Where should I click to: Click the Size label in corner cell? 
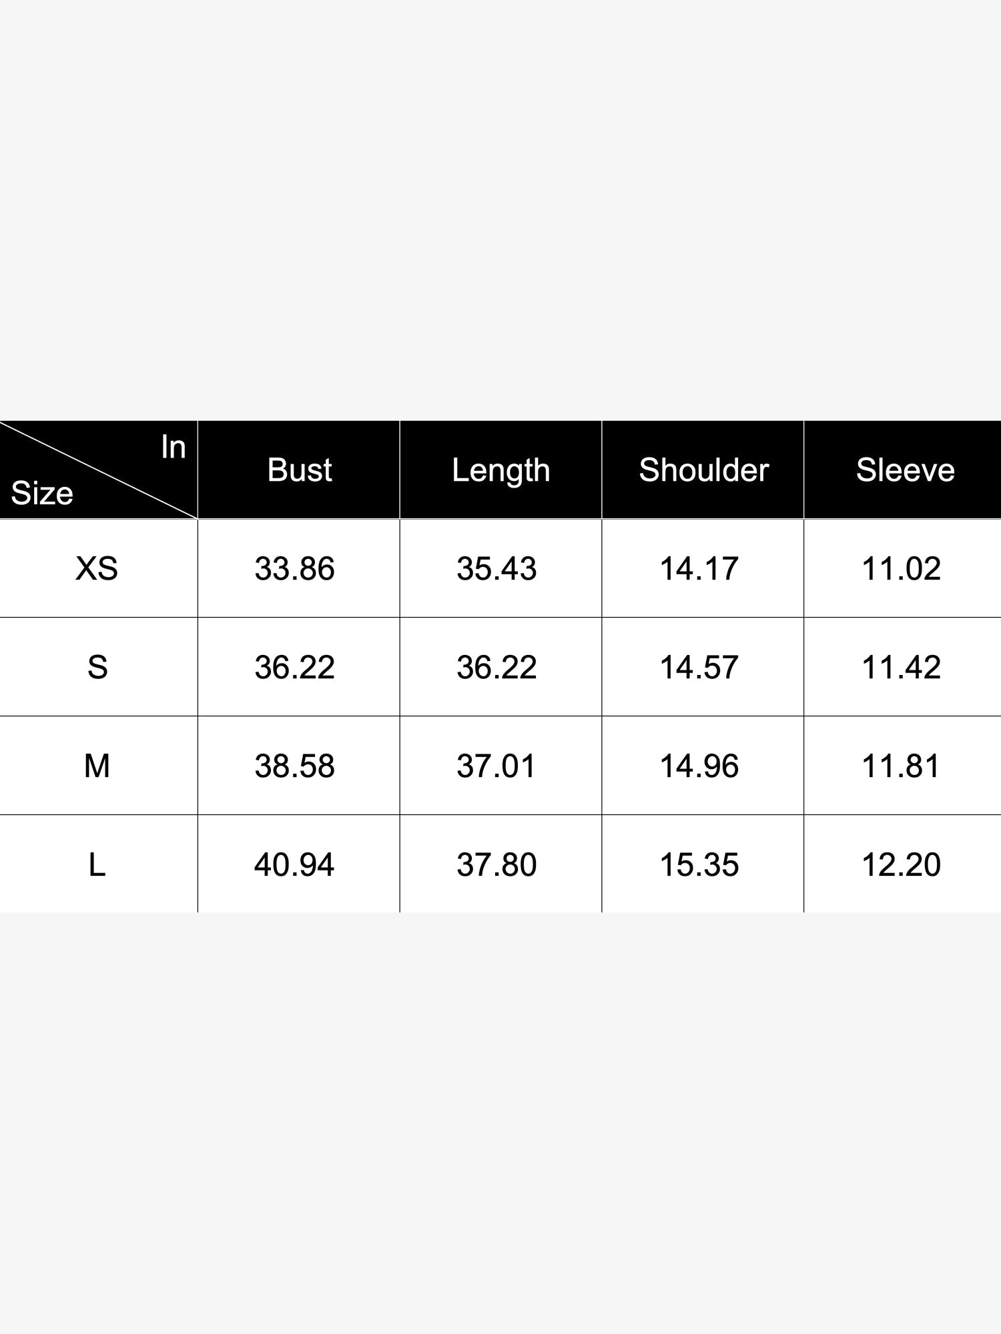(x=42, y=494)
